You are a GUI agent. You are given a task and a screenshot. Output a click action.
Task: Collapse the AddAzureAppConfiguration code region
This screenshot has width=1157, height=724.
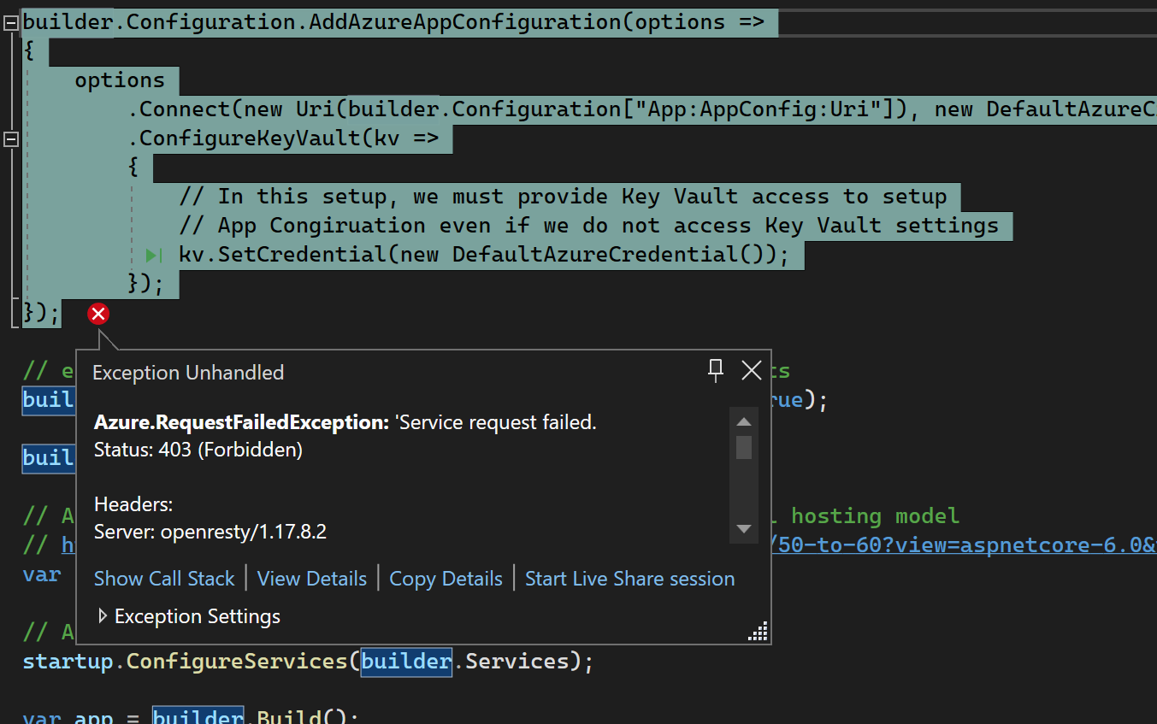pos(11,22)
